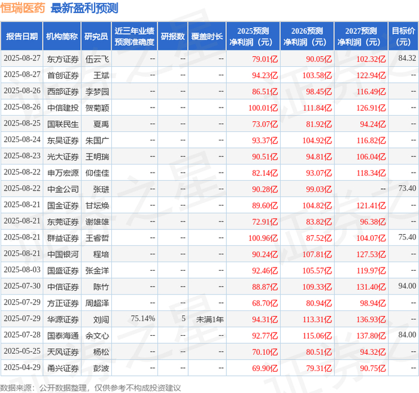Click researcher name 谢雄雄
The image size is (419, 393).
[x=97, y=222]
